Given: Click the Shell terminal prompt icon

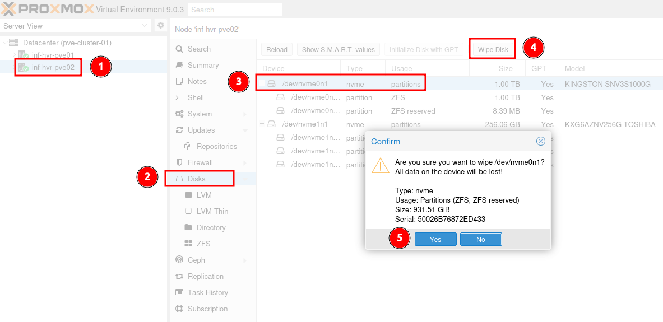Looking at the screenshot, I should (x=179, y=97).
